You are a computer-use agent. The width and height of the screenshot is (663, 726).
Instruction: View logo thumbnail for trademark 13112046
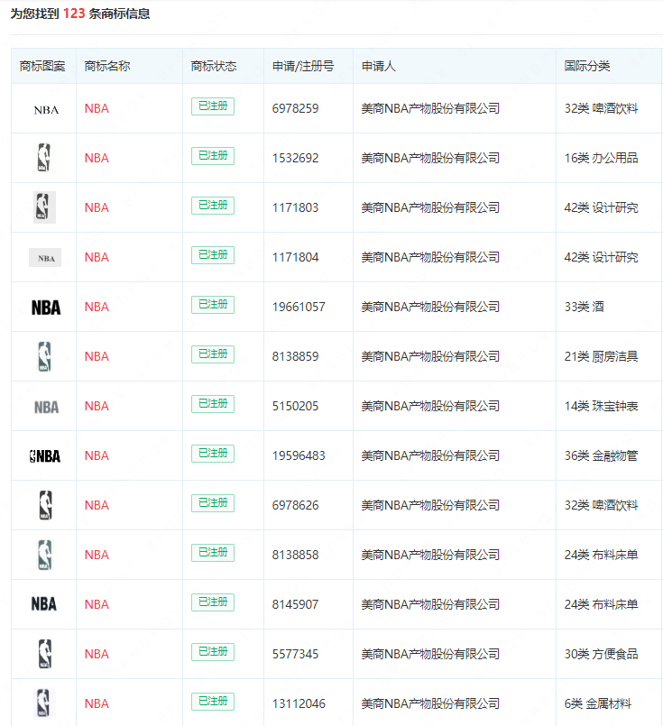click(43, 703)
